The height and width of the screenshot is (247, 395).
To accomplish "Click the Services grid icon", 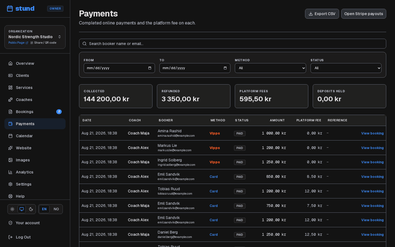I will [10, 88].
